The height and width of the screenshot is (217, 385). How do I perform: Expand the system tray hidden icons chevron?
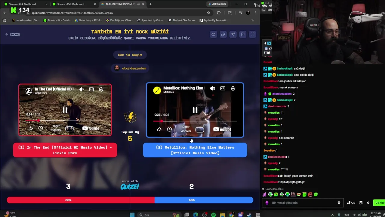pyautogui.click(x=332, y=215)
